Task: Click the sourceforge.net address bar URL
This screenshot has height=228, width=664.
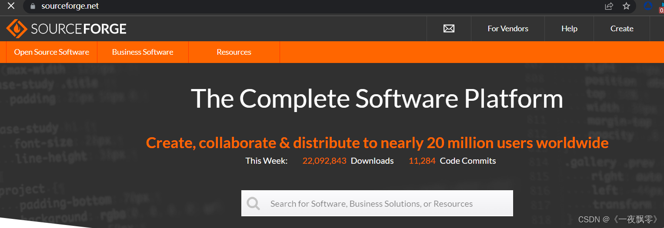Action: point(70,6)
